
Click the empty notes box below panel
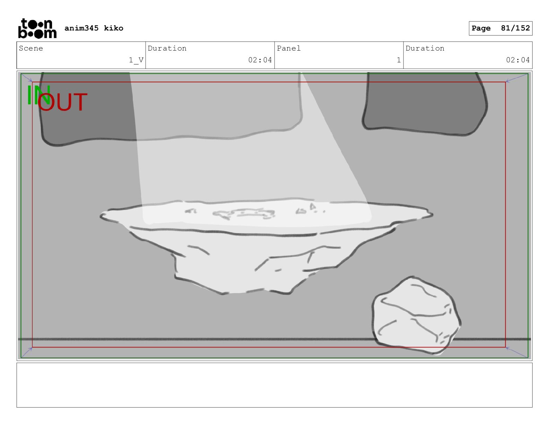[274, 385]
